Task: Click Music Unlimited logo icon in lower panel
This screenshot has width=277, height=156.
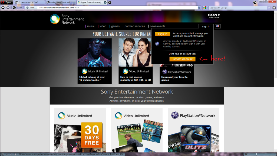Action: [61, 116]
